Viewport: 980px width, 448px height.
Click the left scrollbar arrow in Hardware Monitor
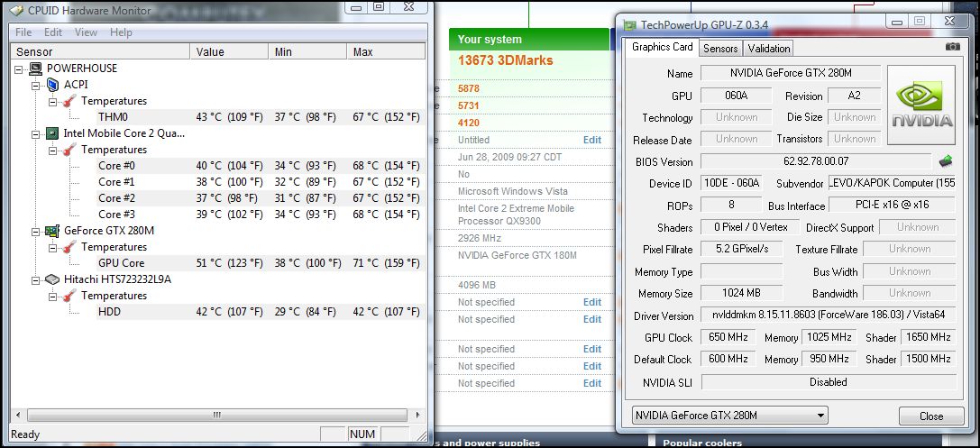click(18, 415)
